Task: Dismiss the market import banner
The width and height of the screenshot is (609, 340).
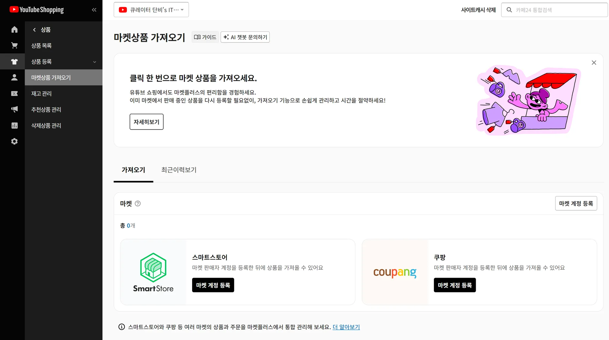Action: click(594, 62)
